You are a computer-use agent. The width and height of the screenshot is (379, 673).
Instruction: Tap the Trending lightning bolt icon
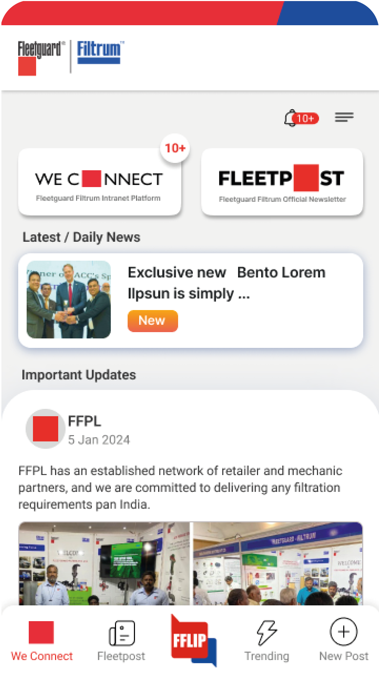(267, 632)
